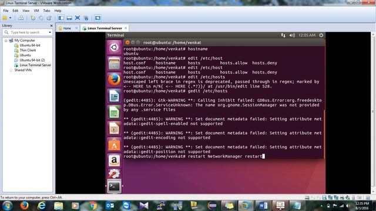376x211 pixels.
Task: Take a snapshot of this virtual machine
Action: tap(33, 18)
